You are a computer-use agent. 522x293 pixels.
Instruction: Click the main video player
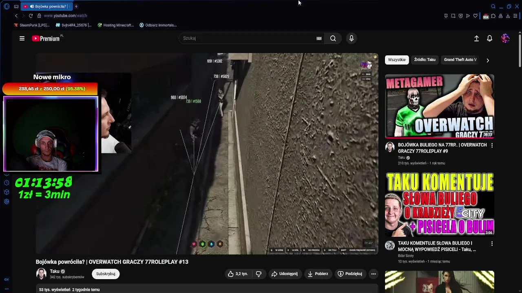207,154
